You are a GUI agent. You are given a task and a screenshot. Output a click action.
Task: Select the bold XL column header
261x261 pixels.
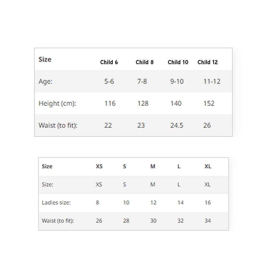[x=208, y=166]
